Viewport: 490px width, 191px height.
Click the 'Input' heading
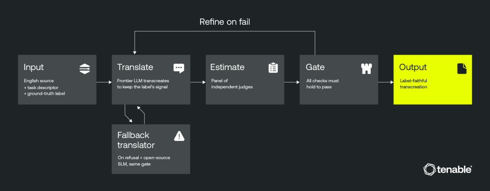(33, 67)
